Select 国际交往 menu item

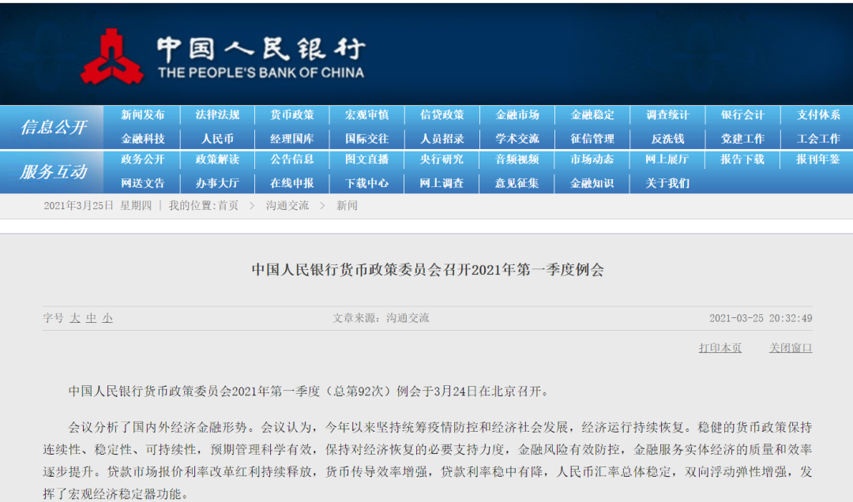point(366,139)
